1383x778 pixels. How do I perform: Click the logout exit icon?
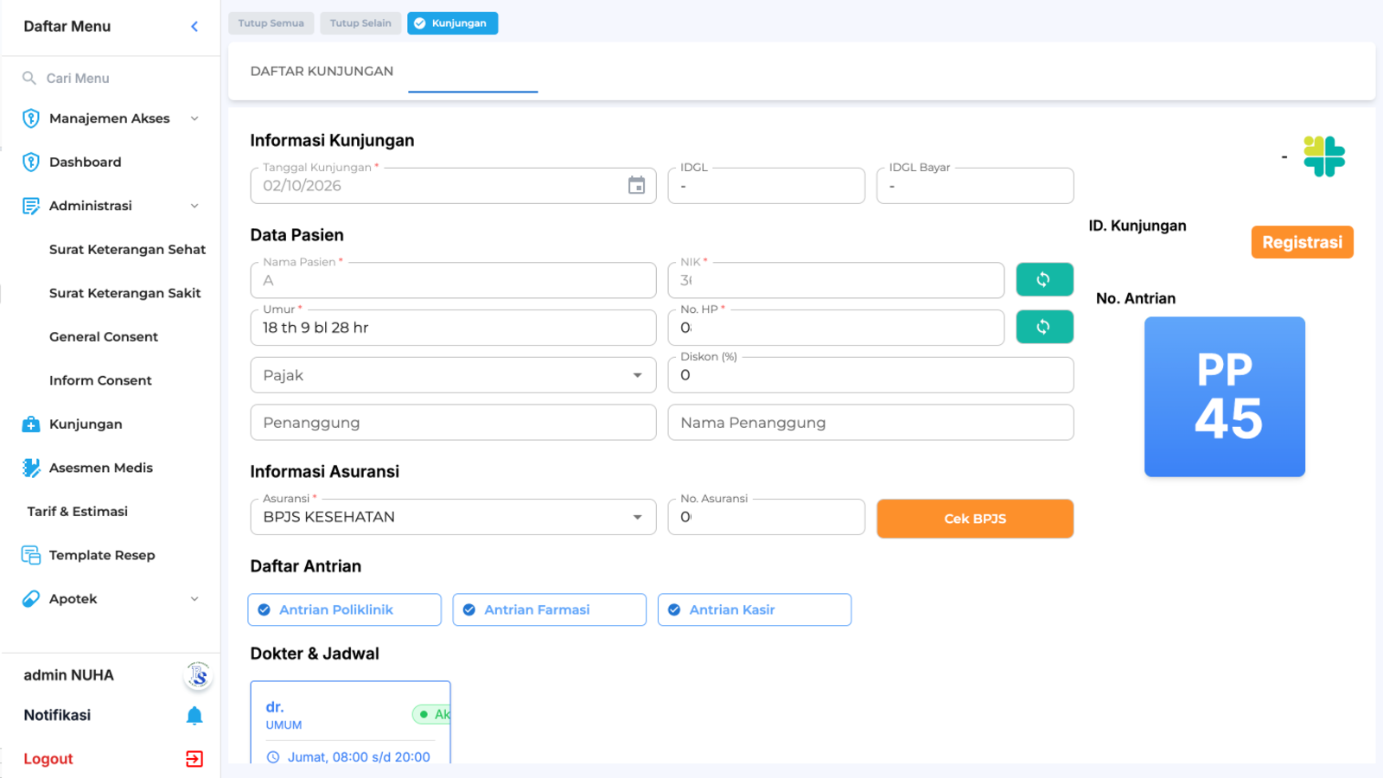194,758
